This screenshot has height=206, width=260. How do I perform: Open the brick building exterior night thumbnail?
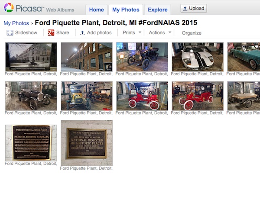tap(87, 57)
